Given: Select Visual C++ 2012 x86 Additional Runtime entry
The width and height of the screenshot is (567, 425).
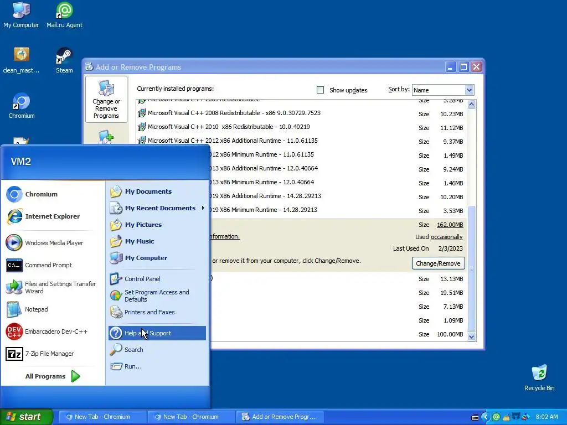Looking at the screenshot, I should (x=301, y=141).
